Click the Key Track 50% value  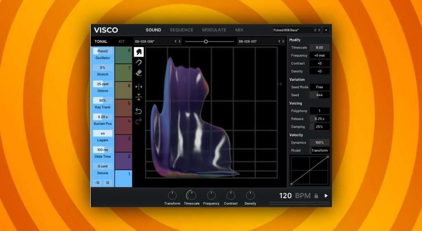[103, 100]
